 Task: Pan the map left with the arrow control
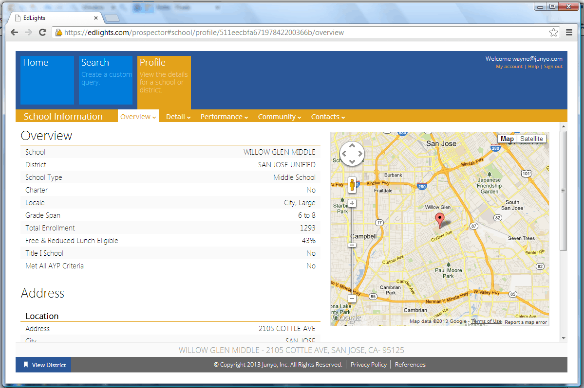pos(344,154)
